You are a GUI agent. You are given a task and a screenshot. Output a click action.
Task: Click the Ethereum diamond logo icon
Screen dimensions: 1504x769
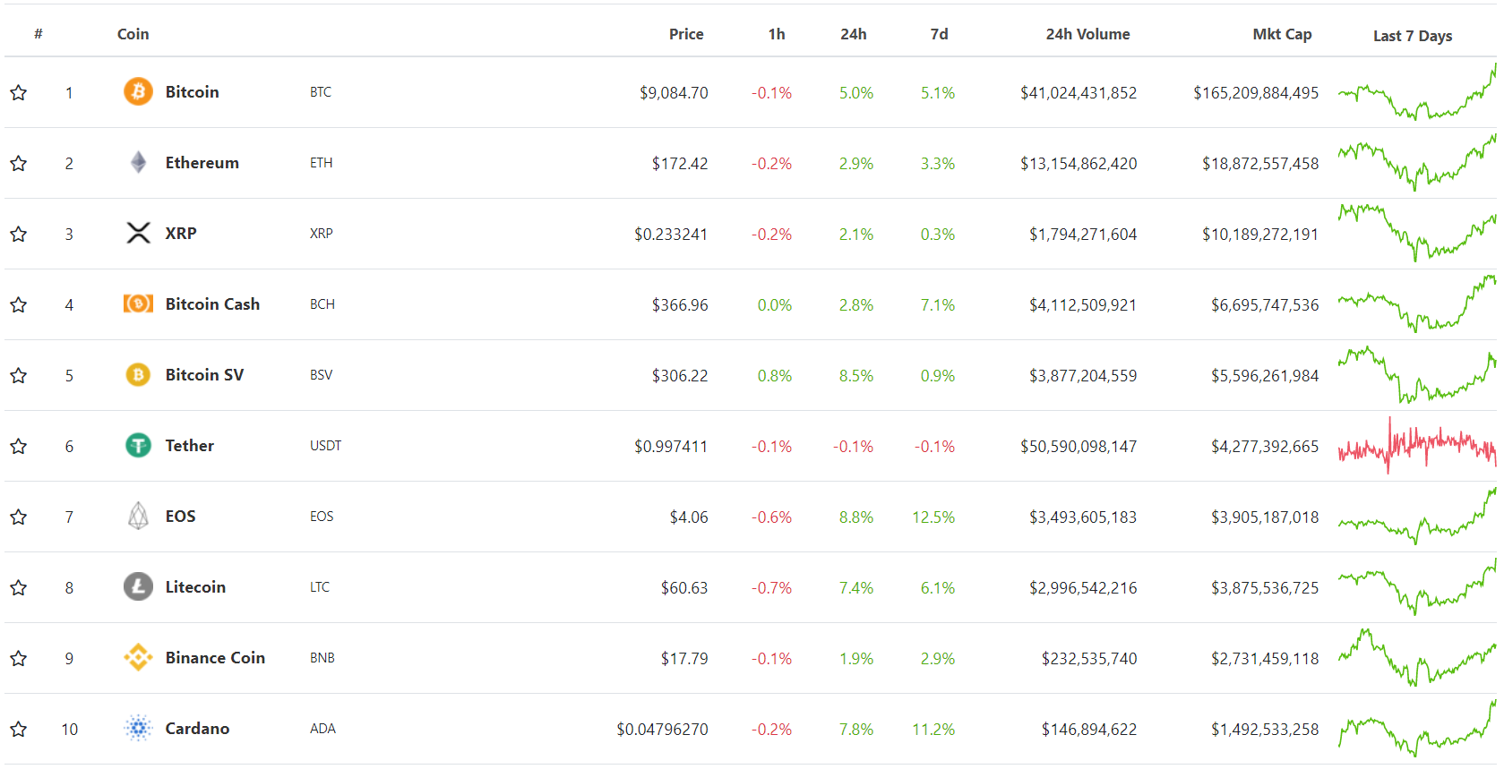[x=138, y=162]
